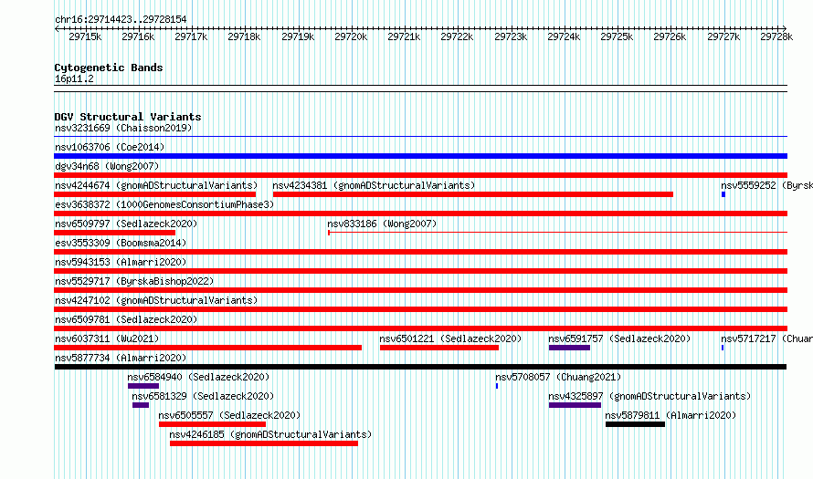Open esv3553309 (Boomsma2014) label

[x=121, y=243]
